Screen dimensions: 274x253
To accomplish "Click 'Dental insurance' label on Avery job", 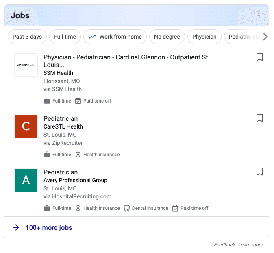I will pos(150,208).
